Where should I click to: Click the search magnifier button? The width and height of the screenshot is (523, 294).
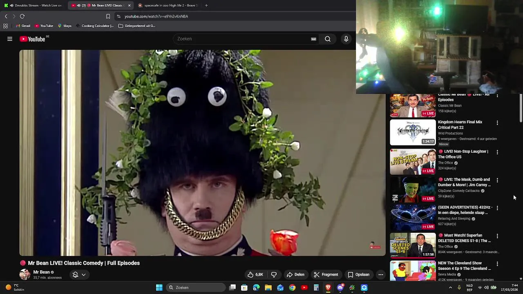point(328,39)
